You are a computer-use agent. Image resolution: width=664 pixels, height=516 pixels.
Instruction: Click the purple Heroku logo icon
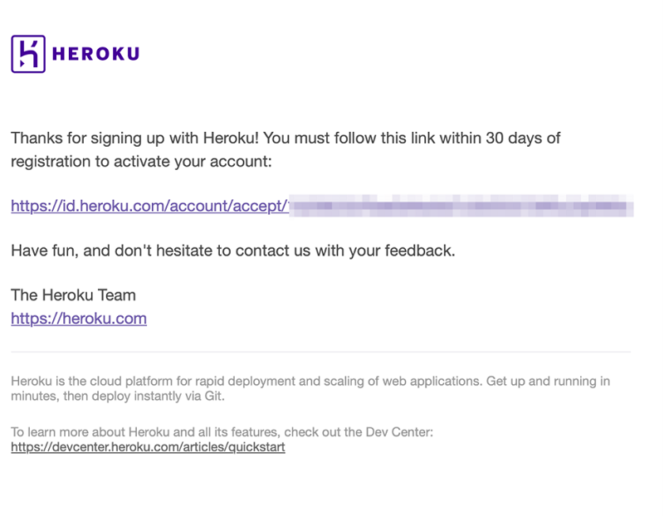(28, 54)
